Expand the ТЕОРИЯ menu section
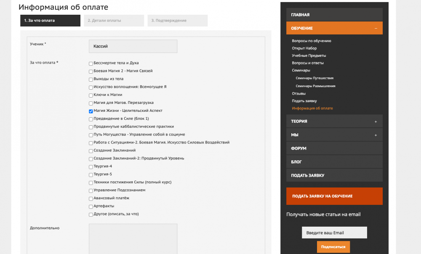The height and width of the screenshot is (254, 421). (376, 122)
